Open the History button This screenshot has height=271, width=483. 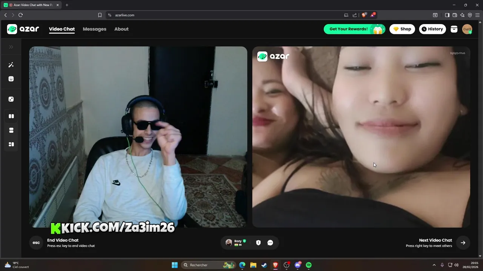pyautogui.click(x=432, y=29)
